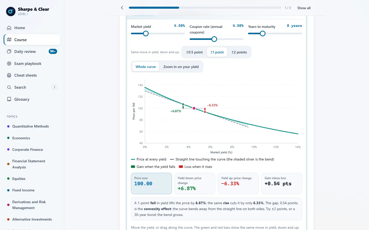Open the Glossary
The image size is (369, 230).
pyautogui.click(x=32, y=99)
